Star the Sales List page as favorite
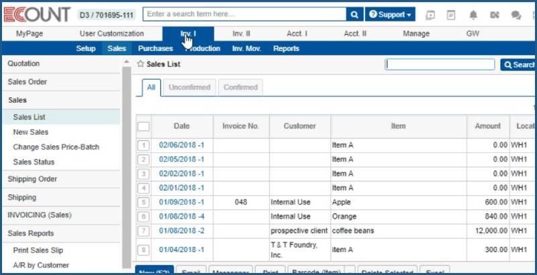The image size is (537, 275). 140,64
